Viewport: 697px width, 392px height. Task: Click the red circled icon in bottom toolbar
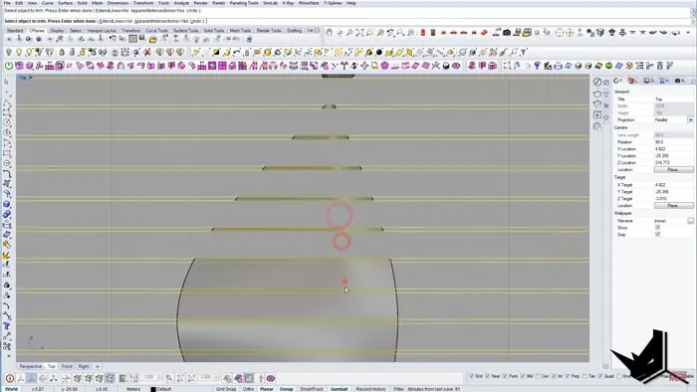coord(9,378)
